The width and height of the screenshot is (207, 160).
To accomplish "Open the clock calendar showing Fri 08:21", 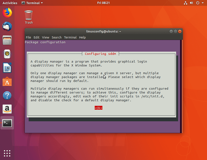I will coord(103,3).
